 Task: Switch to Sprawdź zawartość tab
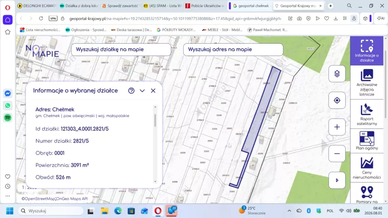coord(121,6)
